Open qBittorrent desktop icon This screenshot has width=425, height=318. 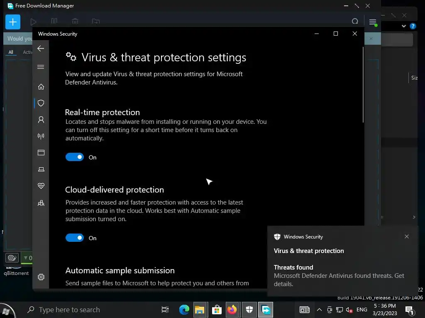16,271
